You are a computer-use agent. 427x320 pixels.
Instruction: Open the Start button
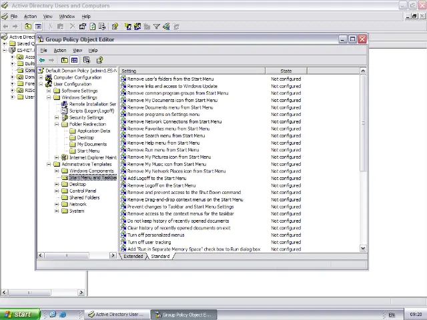pyautogui.click(x=19, y=314)
